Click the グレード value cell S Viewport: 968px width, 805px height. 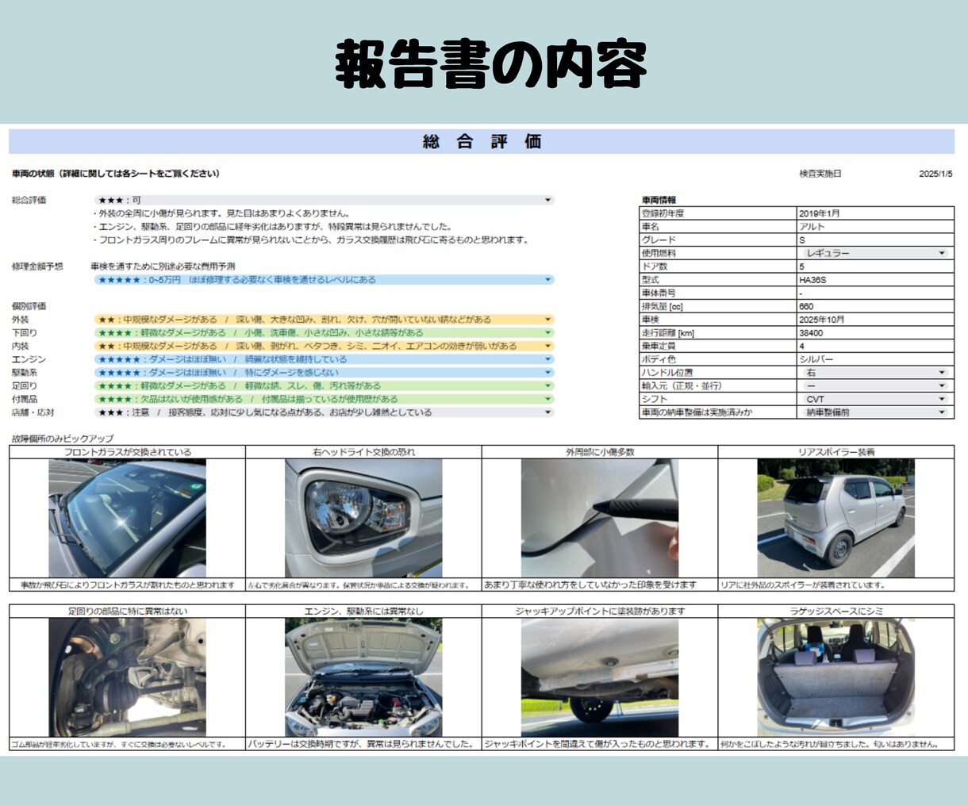(x=875, y=240)
